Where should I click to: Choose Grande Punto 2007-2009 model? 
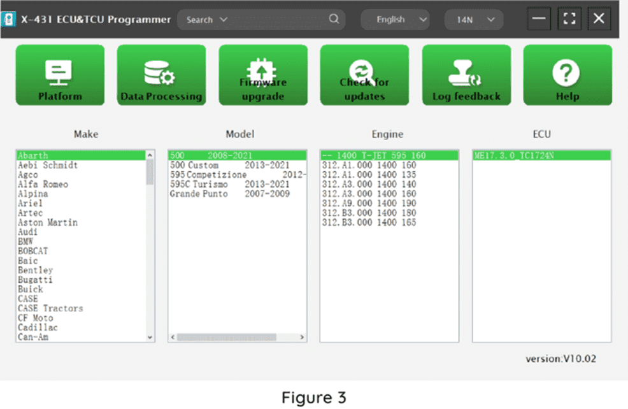(x=238, y=194)
